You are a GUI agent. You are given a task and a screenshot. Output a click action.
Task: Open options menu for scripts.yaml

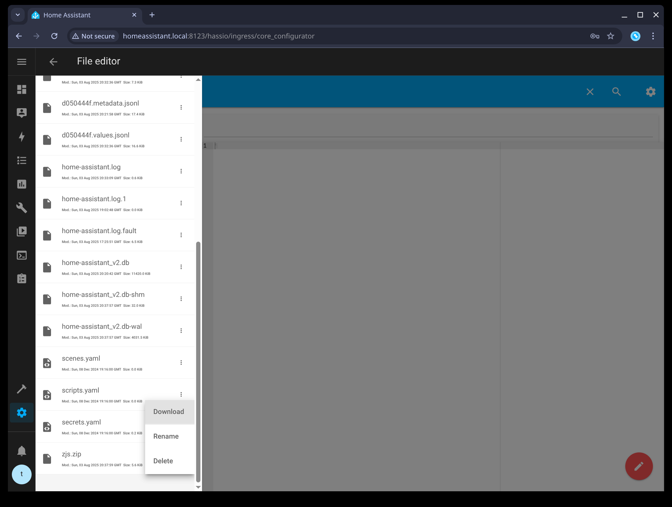click(x=181, y=395)
